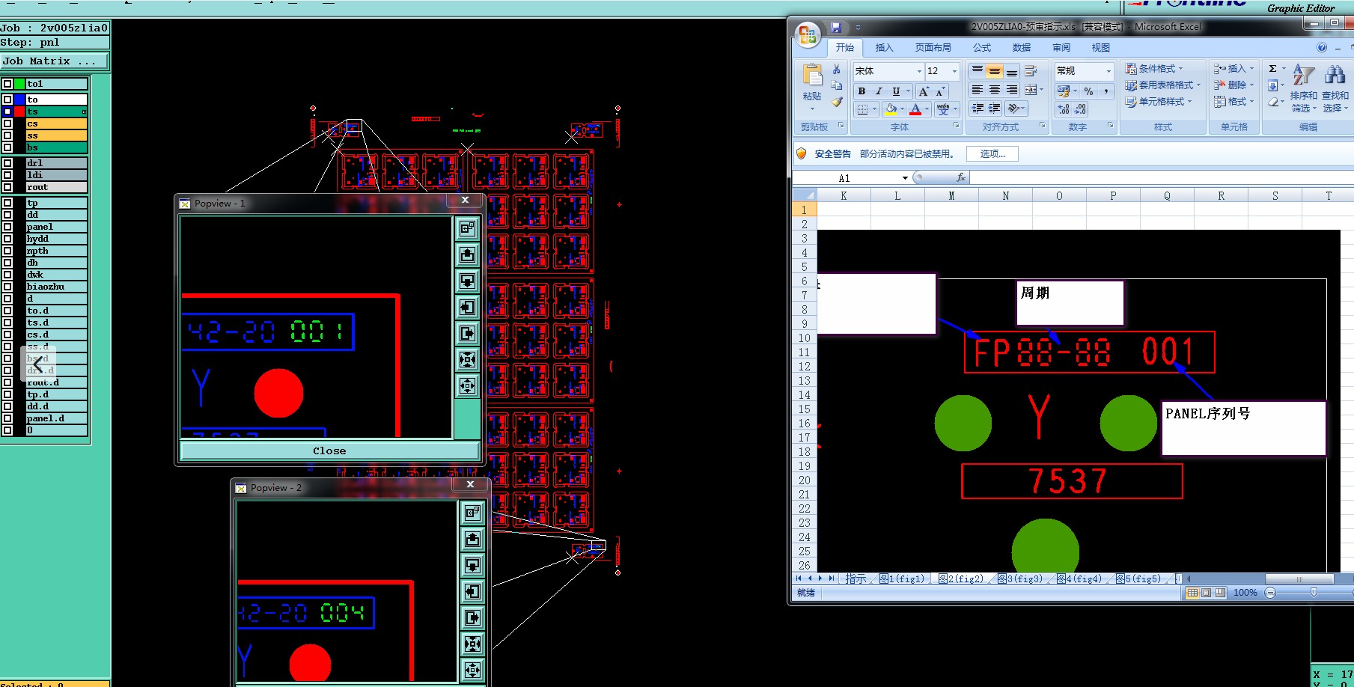Click the Middle Align icon in ribbon

(995, 71)
